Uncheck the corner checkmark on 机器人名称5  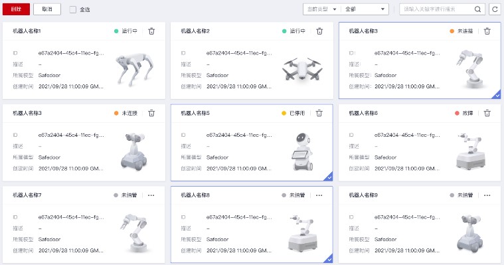pyautogui.click(x=329, y=177)
